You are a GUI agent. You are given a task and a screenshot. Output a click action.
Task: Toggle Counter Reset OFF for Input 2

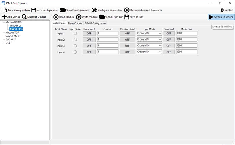(x=127, y=40)
